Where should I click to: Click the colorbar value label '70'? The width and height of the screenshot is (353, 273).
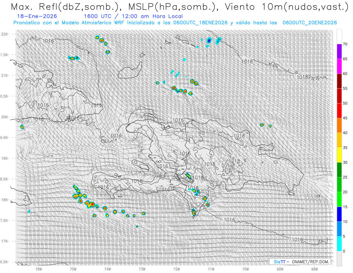(345, 44)
